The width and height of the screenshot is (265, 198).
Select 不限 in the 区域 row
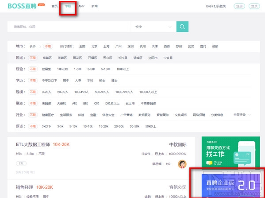[33, 58]
